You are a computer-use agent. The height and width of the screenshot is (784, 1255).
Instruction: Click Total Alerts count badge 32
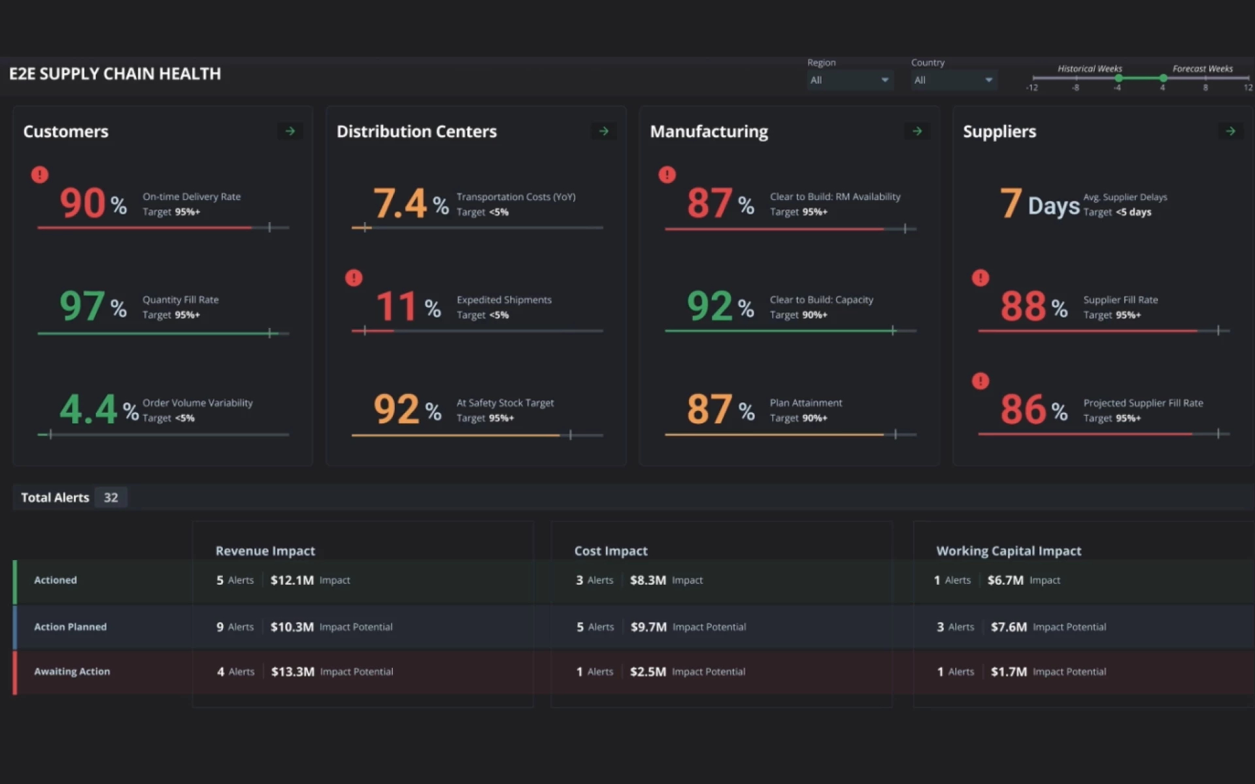111,497
